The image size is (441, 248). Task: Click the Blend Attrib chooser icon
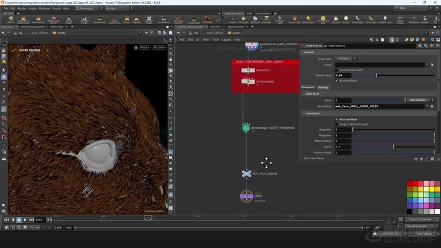(x=431, y=106)
